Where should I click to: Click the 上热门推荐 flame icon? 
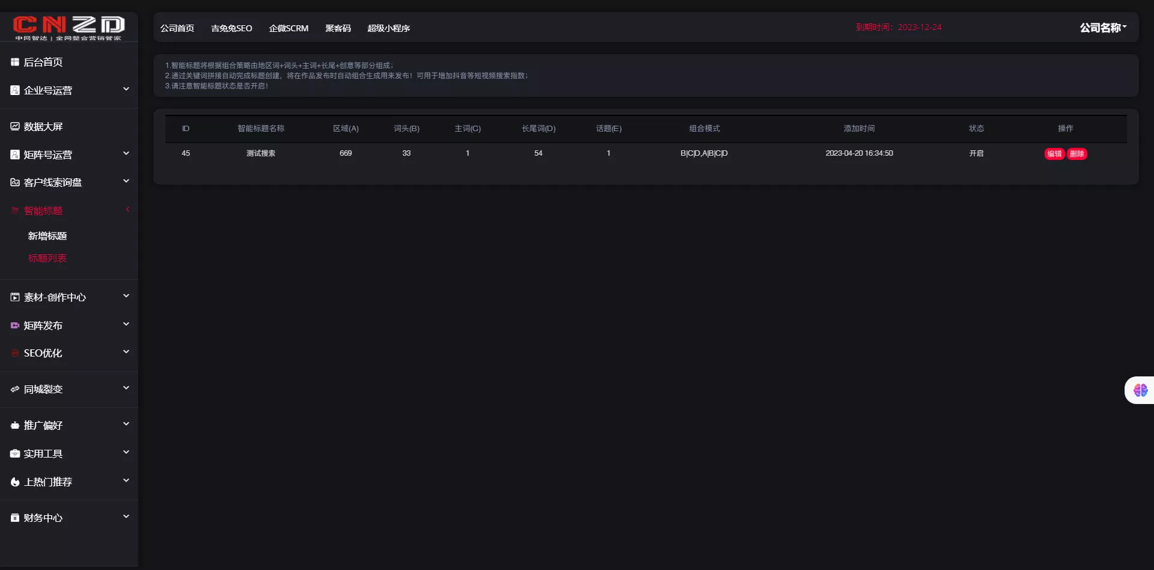15,482
